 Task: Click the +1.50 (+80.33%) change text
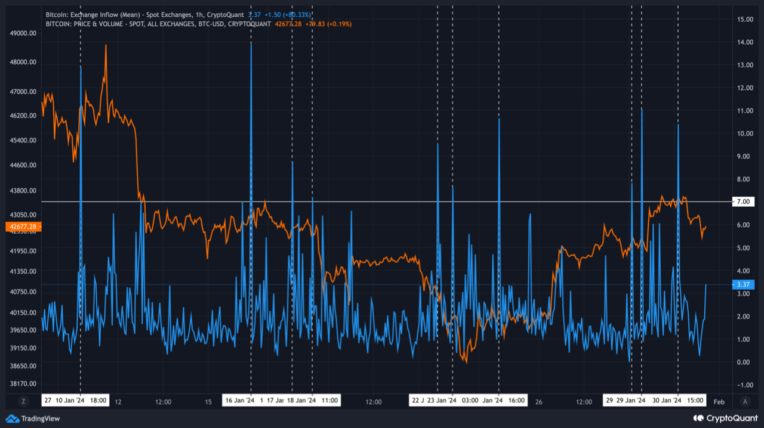(288, 14)
